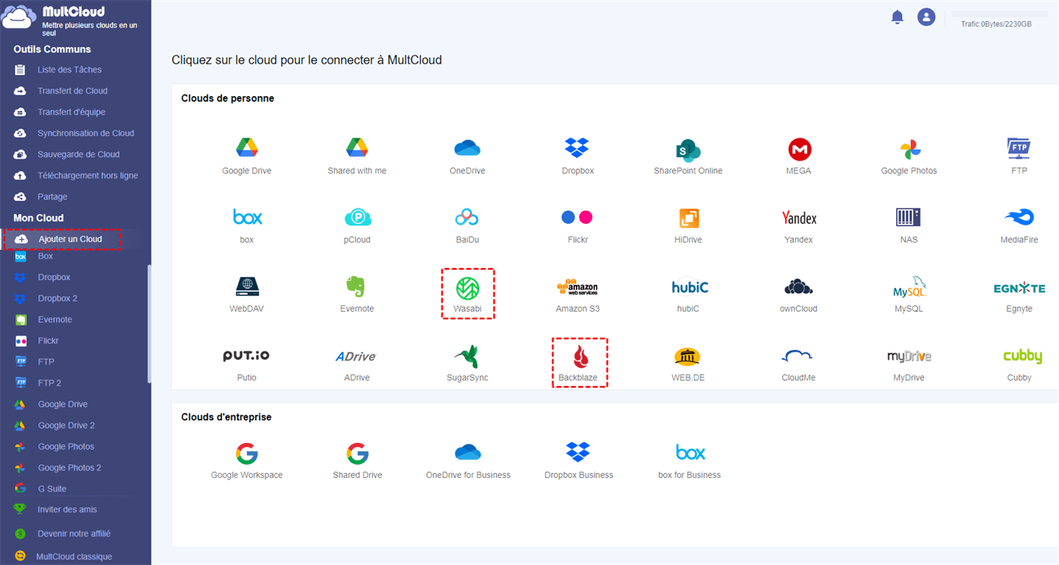Add Dropbox from personal clouds grid

(578, 155)
